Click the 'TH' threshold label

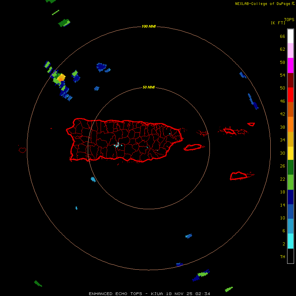click(x=283, y=257)
